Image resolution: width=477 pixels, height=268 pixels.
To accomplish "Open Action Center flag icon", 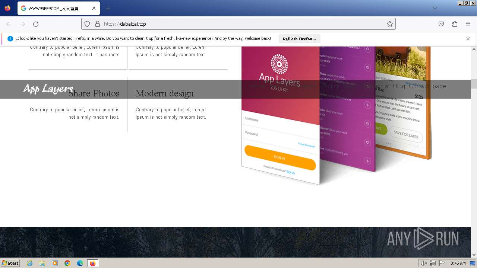I will pos(442,263).
